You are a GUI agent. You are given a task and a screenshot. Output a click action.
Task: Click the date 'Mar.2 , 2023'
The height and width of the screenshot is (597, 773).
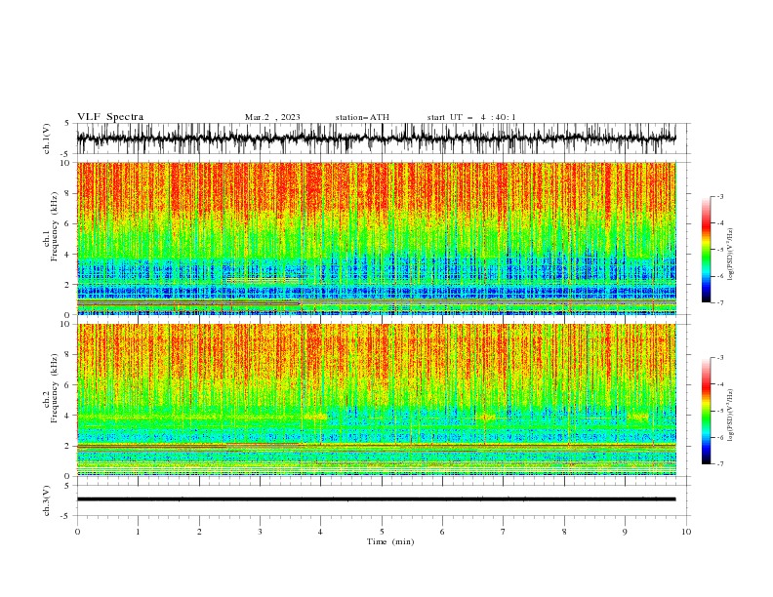tap(272, 117)
